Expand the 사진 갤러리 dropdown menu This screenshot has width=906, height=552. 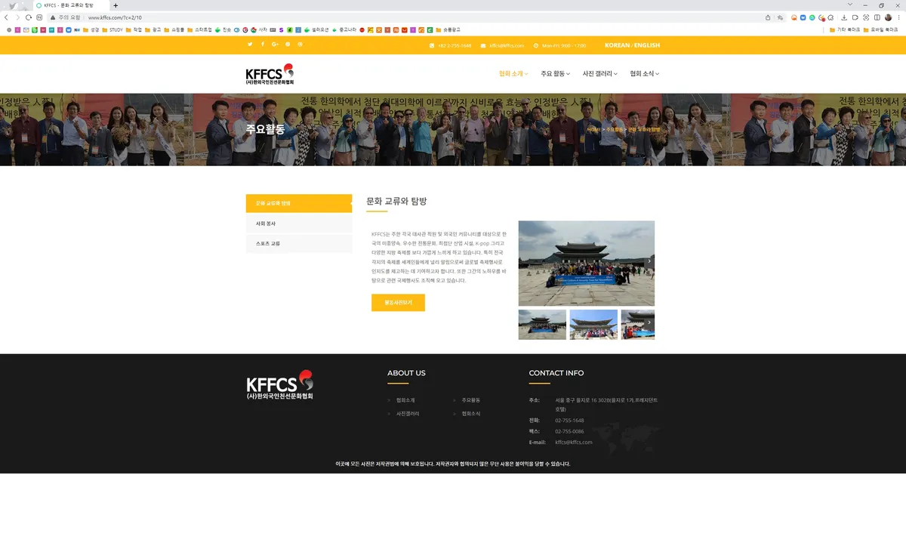coord(599,74)
